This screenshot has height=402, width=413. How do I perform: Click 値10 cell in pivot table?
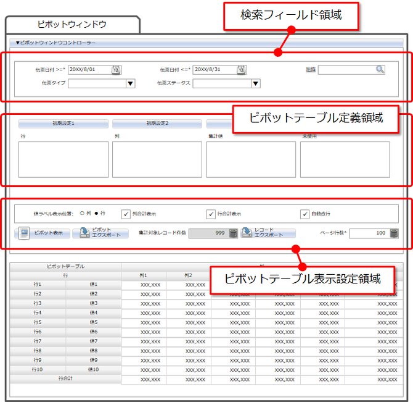coord(94,370)
